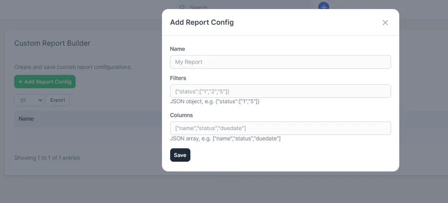Open the 25 entries-per-page dropdown

tap(29, 100)
